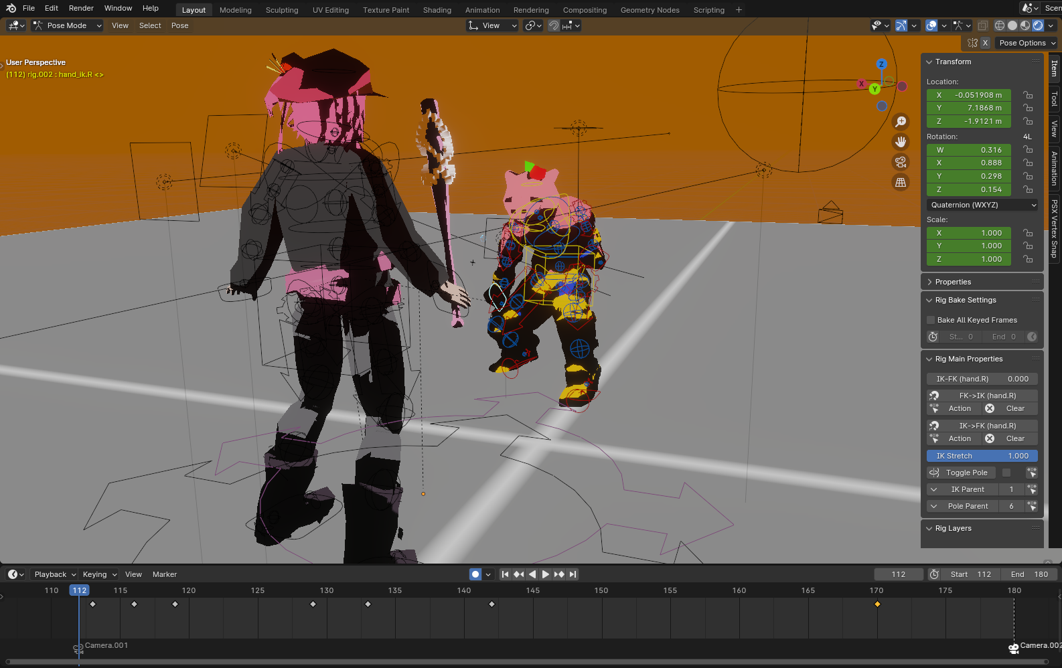Tick the checkbox beside Toggle Pole
Image resolution: width=1062 pixels, height=668 pixels.
(x=1006, y=473)
